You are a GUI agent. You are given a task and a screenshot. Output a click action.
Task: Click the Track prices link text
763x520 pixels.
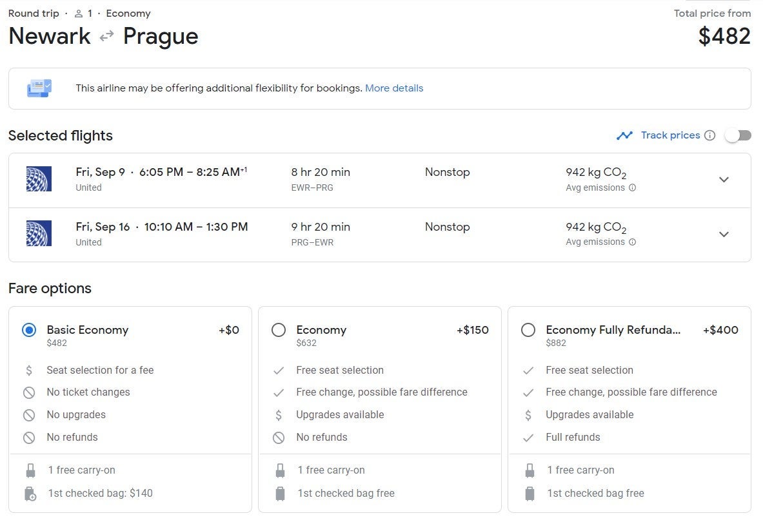click(670, 135)
